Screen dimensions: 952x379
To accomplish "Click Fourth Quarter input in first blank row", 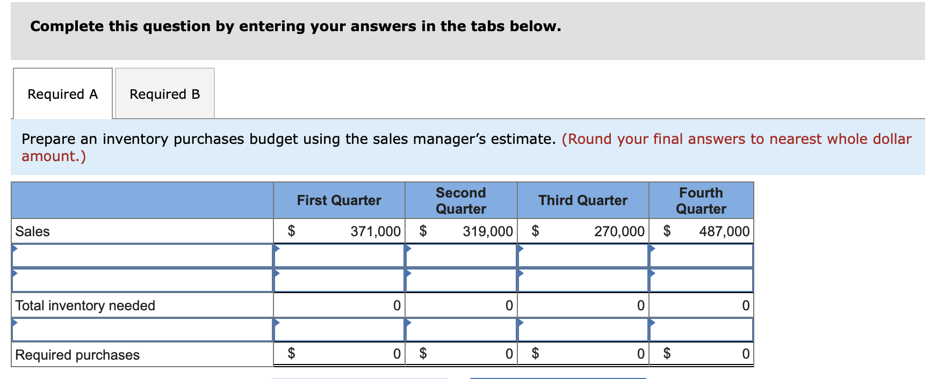I will (x=701, y=256).
